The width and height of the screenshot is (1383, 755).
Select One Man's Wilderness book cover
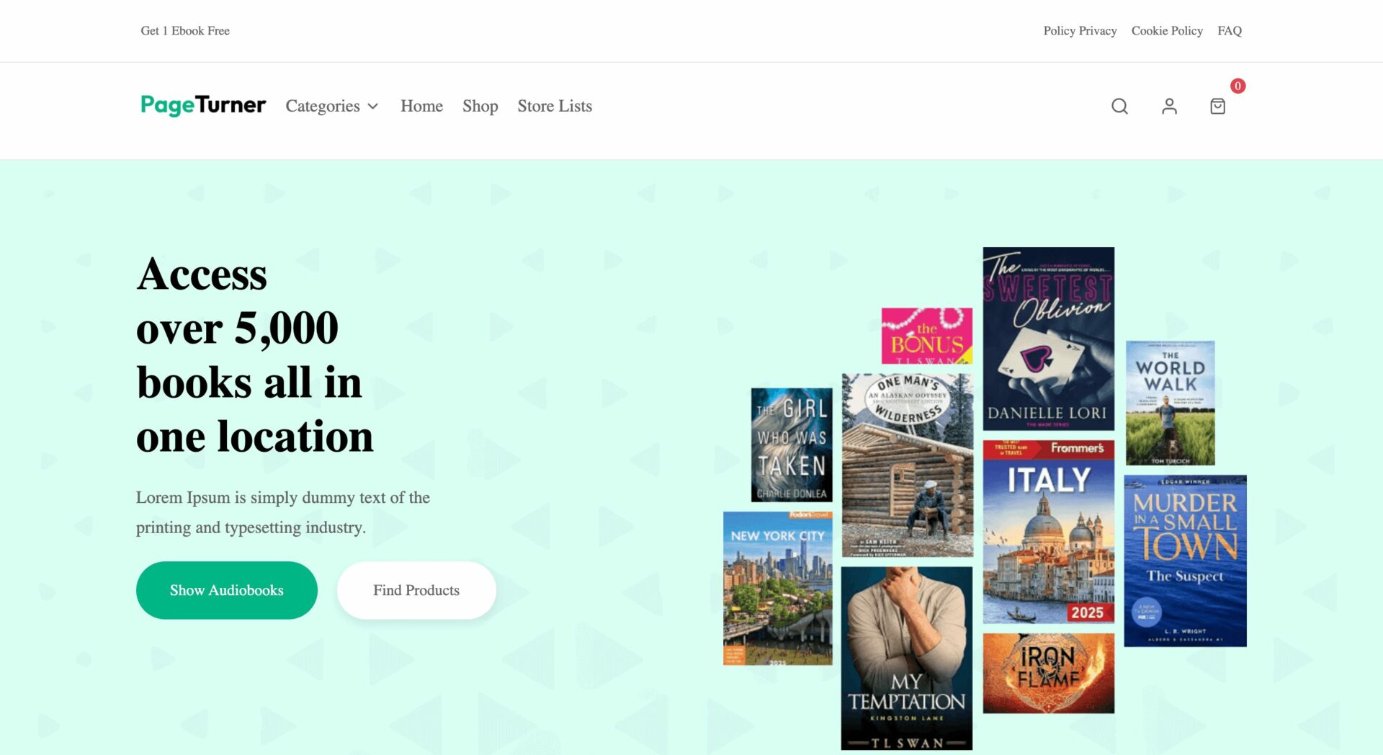tap(907, 465)
